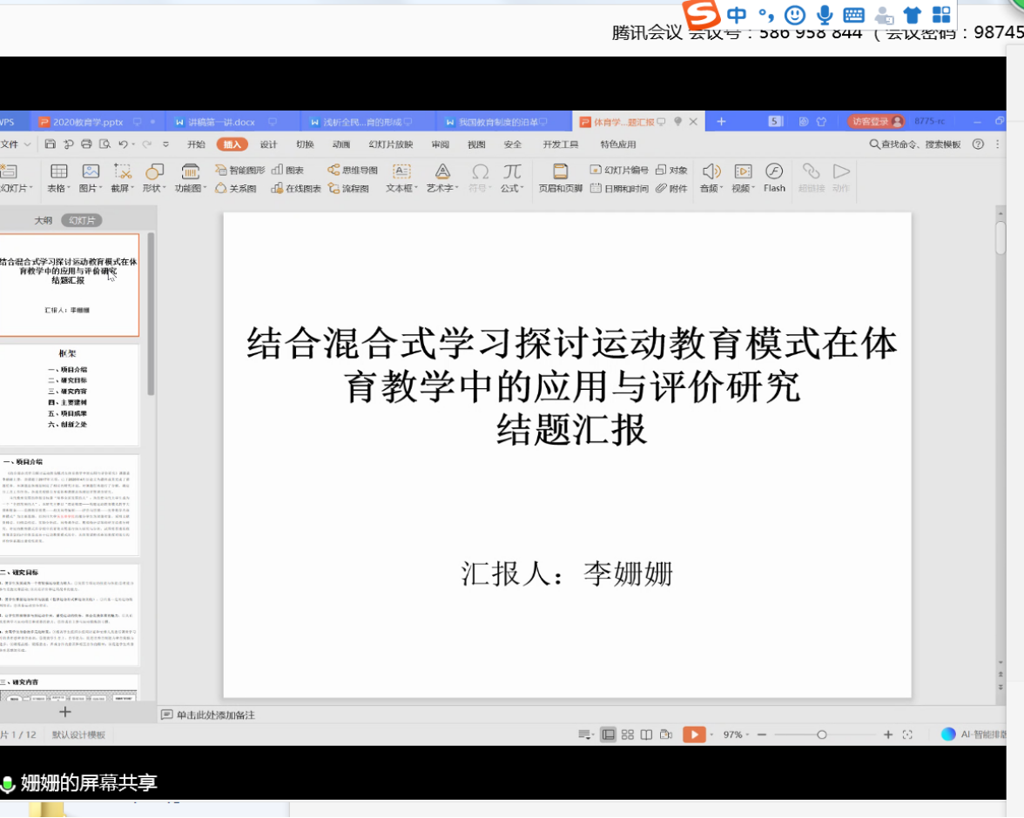Click the zoom slider handle
This screenshot has width=1024, height=818.
(821, 735)
